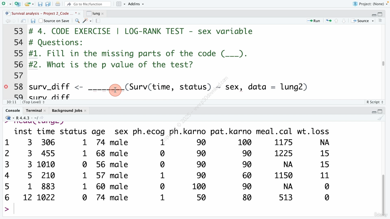Click the blank placeholder on line 58
This screenshot has height=219, width=390.
click(106, 88)
